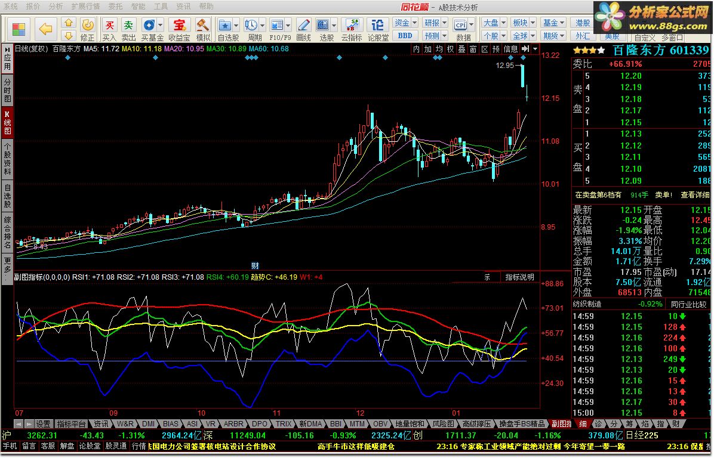Click the scroll-left arrow on indicator tab bar

tap(19, 424)
